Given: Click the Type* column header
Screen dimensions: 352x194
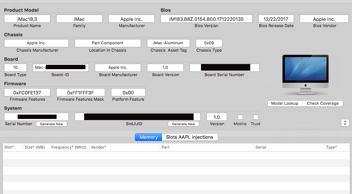Looking at the screenshot, I should click(337, 147).
